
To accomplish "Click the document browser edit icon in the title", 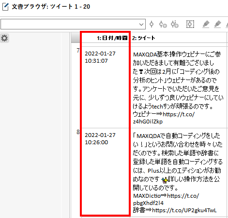I will [x=5, y=7].
